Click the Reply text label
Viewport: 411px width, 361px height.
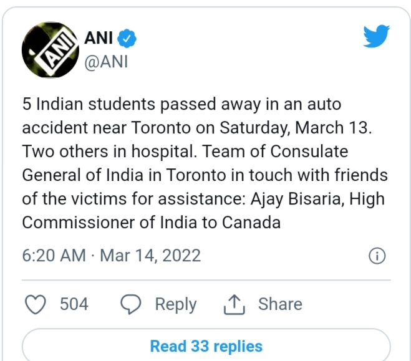click(x=175, y=304)
